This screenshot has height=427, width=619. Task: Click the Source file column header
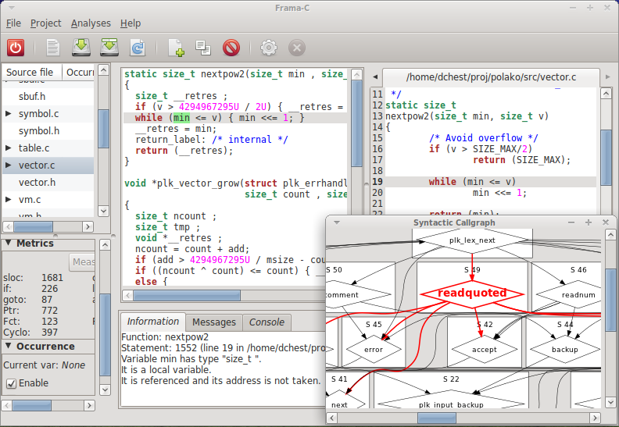click(31, 72)
